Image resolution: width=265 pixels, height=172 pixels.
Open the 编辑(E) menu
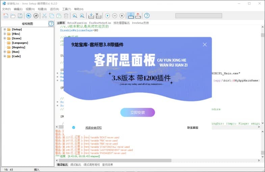pos(18,9)
